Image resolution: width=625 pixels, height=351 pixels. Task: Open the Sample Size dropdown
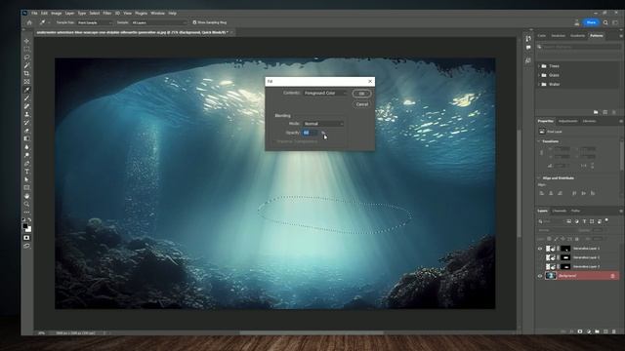coord(95,22)
